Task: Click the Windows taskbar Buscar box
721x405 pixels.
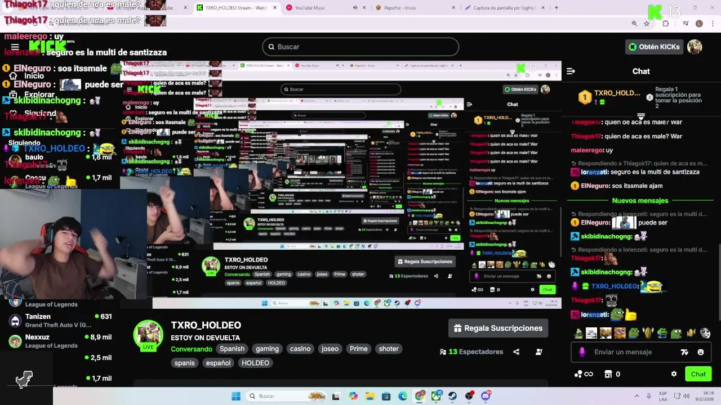Action: click(x=287, y=396)
